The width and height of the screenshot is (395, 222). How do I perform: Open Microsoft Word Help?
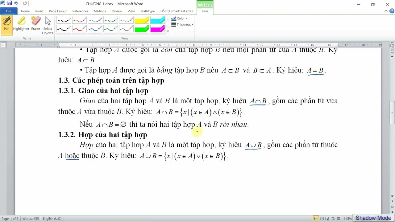tap(392, 11)
